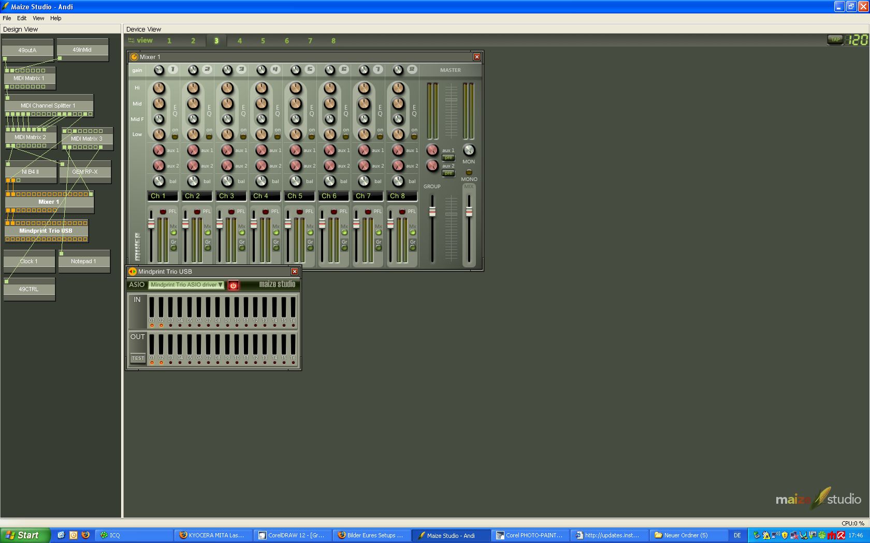870x543 pixels.
Task: Click the master aux 2 knob
Action: pyautogui.click(x=432, y=165)
